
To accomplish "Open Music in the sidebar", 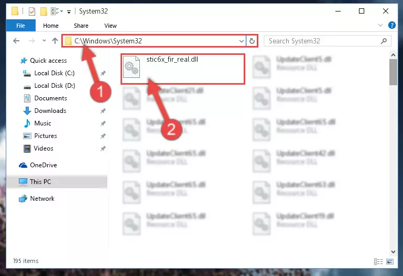I will click(x=42, y=123).
